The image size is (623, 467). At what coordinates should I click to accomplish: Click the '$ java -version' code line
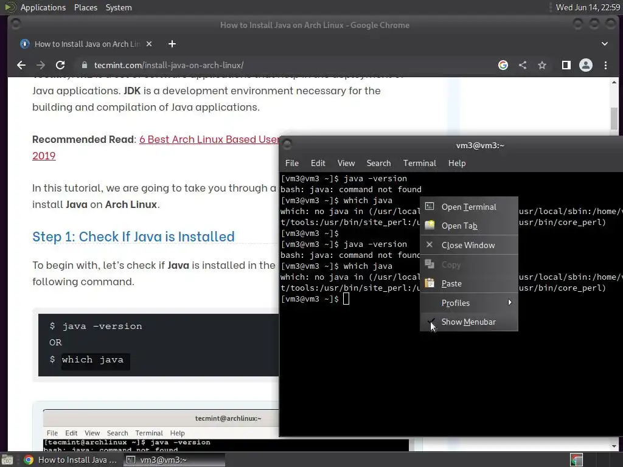point(96,326)
